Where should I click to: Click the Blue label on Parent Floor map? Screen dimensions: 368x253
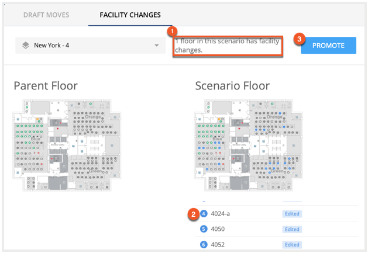pyautogui.click(x=36, y=139)
